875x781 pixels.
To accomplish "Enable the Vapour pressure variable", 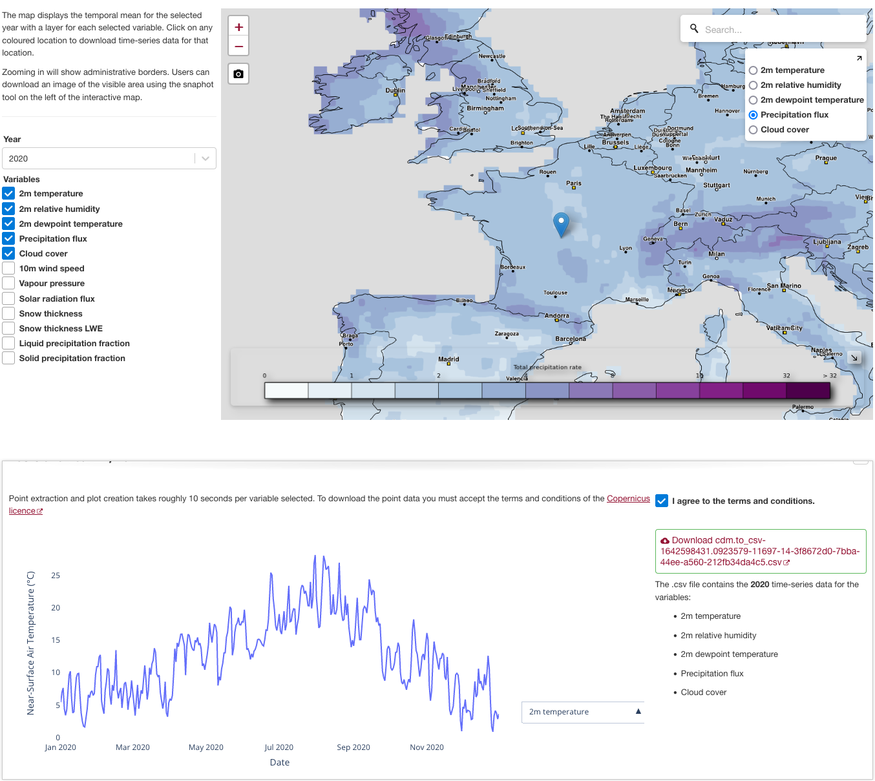I will tap(8, 283).
